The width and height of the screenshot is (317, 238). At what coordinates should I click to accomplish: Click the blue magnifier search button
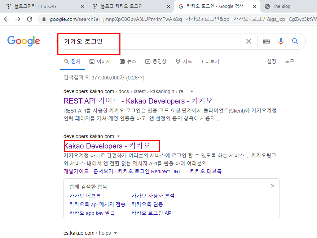(x=295, y=41)
